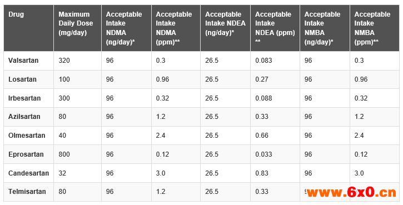Select the Maximum Daily Dose header
Screen dimensions: 403x205
(76, 23)
